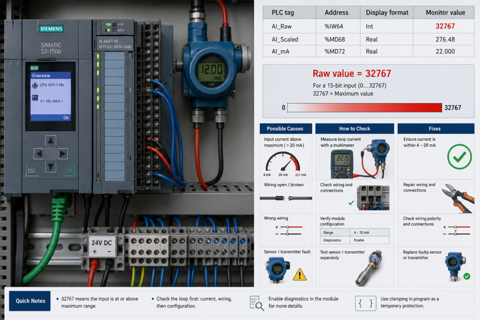
Task: Click the polarity icon under Fixes
Action: [457, 231]
